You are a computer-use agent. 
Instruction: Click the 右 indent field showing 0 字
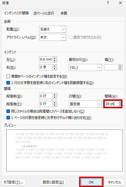pyautogui.click(x=46, y=67)
